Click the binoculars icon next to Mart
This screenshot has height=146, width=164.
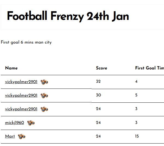22,136
